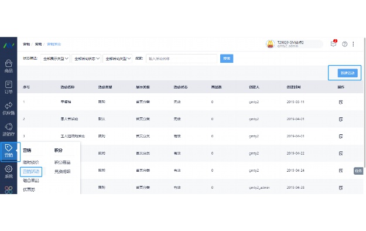Click the 展示类型 column header

tap(143, 87)
